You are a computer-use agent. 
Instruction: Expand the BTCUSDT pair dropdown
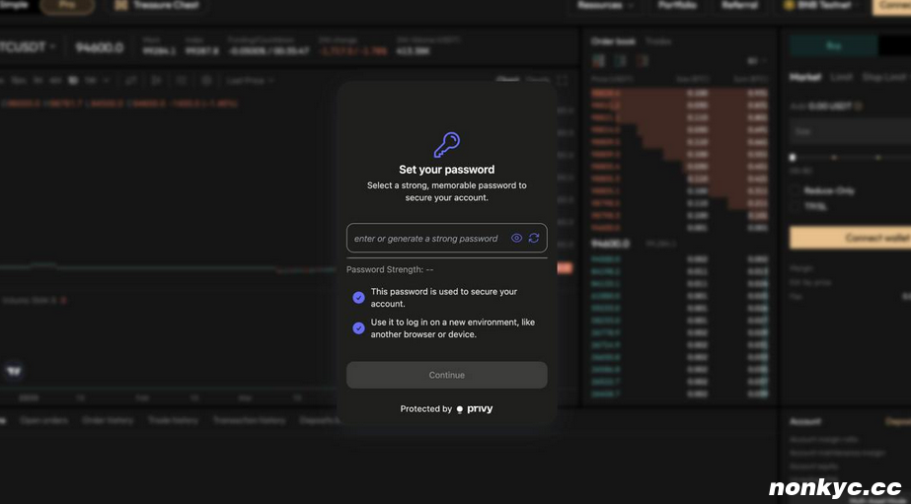click(x=52, y=47)
